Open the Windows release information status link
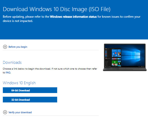The image size is (148, 119). [x=73, y=17]
